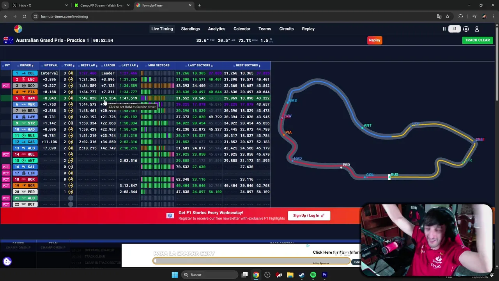
Task: Switch to the CampoRR Stream browser tab
Action: pos(101,5)
